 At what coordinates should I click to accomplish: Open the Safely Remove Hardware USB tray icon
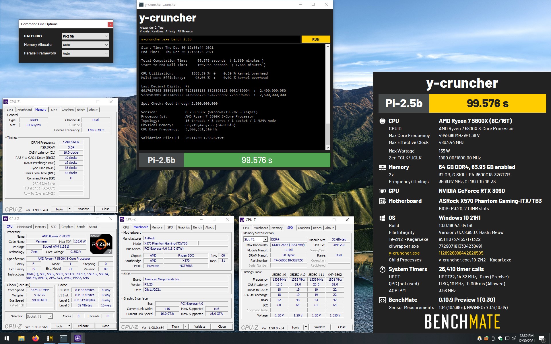pos(493,338)
